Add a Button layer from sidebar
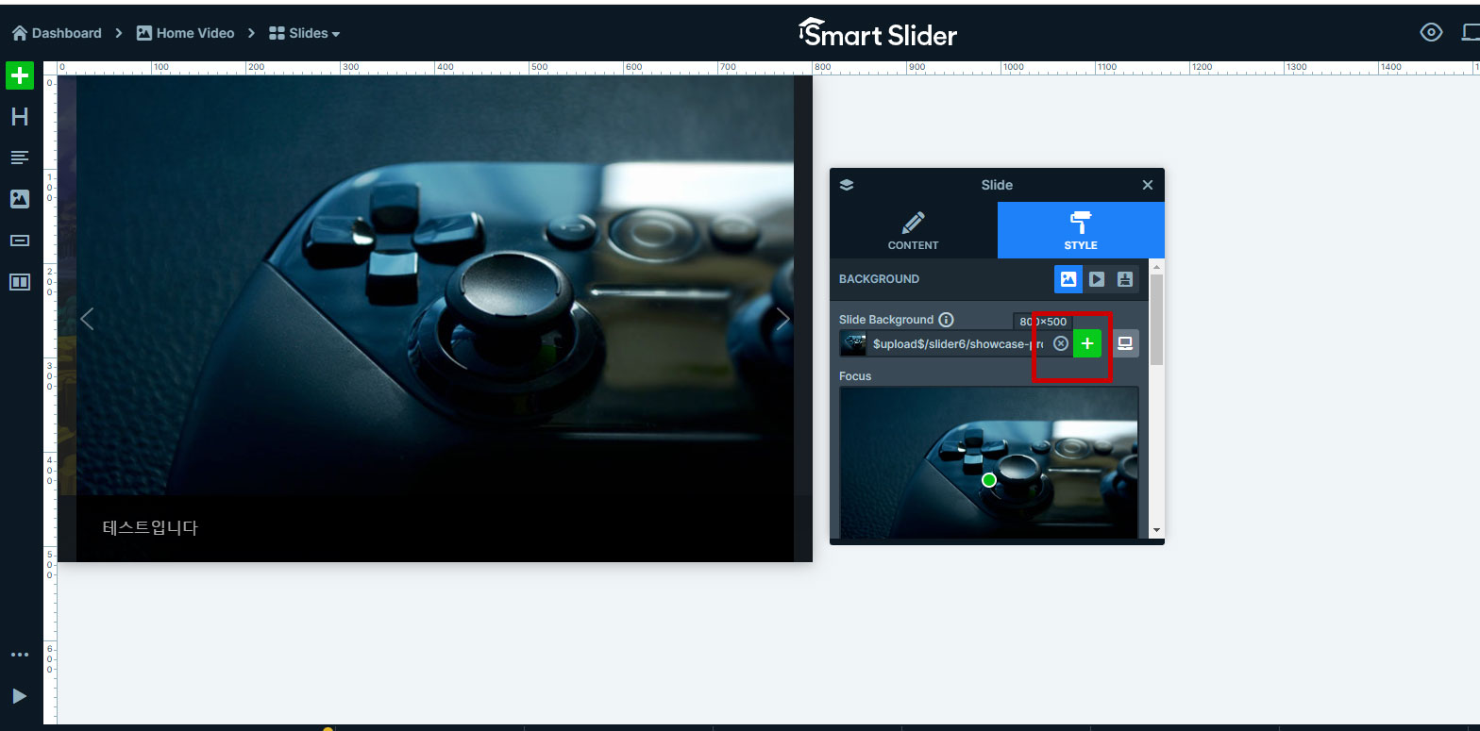 pos(20,241)
